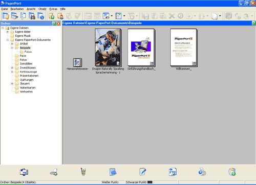Click the grayed Save diskette icon
Image resolution: width=256 pixels, height=185 pixels.
click(145, 16)
